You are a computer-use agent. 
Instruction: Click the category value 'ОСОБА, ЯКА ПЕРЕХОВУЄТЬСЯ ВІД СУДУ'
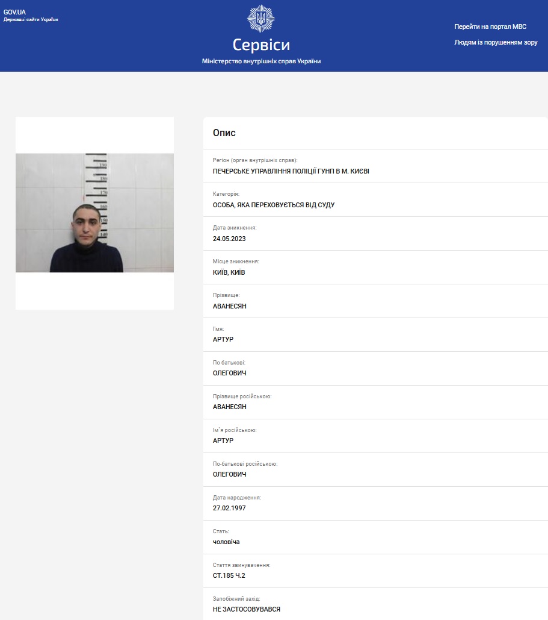(x=273, y=205)
